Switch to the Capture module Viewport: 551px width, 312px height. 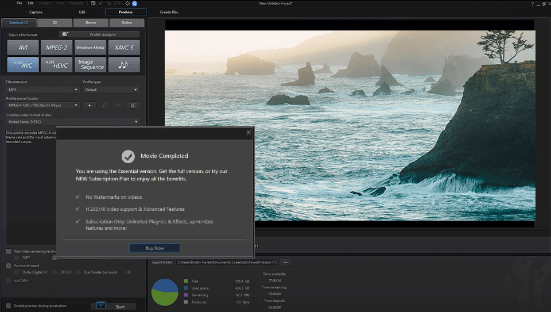click(x=36, y=12)
